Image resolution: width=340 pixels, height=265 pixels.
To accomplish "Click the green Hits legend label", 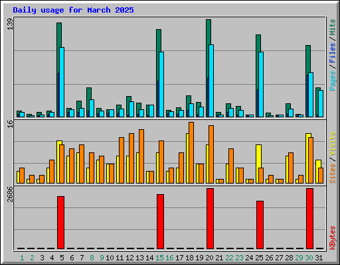I will click(333, 28).
